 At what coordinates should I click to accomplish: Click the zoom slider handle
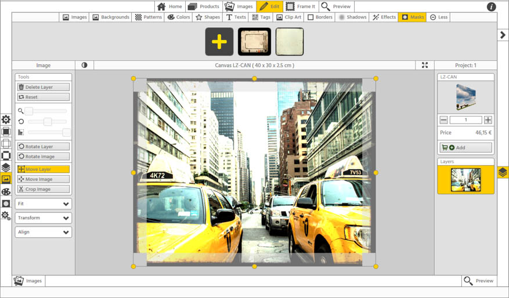(x=29, y=111)
